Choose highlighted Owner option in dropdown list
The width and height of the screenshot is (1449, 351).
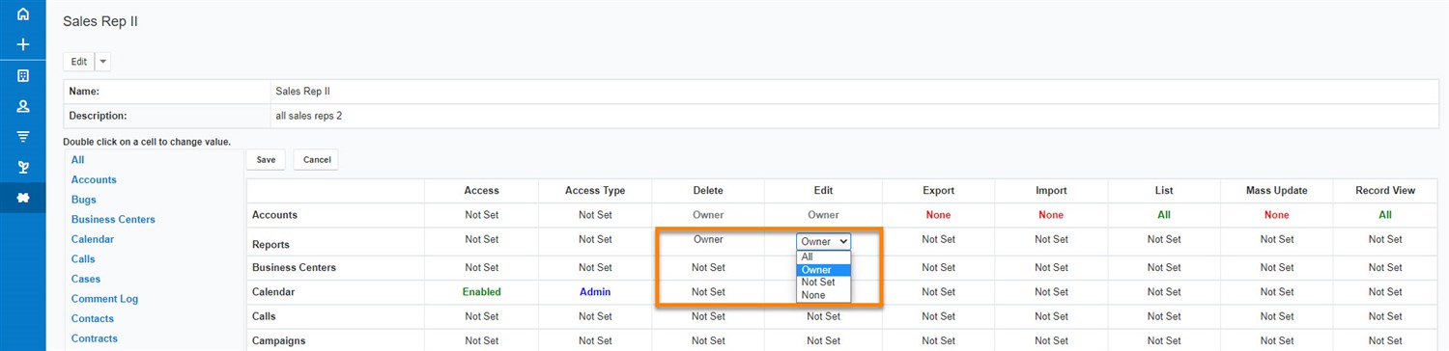[824, 270]
